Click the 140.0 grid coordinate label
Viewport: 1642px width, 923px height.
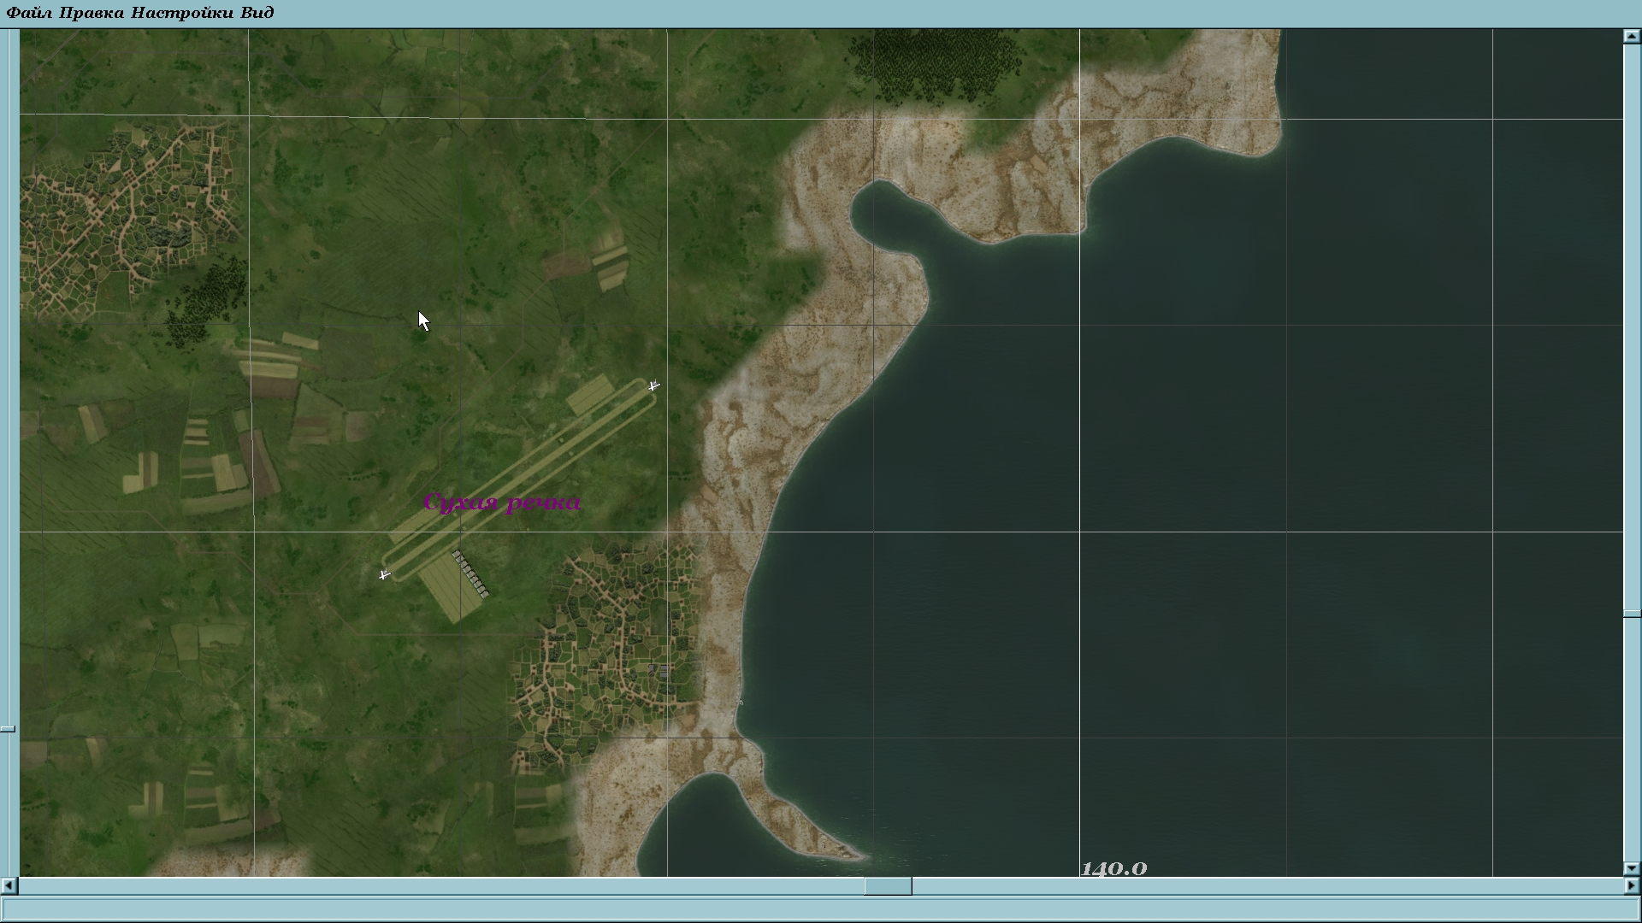[1113, 868]
